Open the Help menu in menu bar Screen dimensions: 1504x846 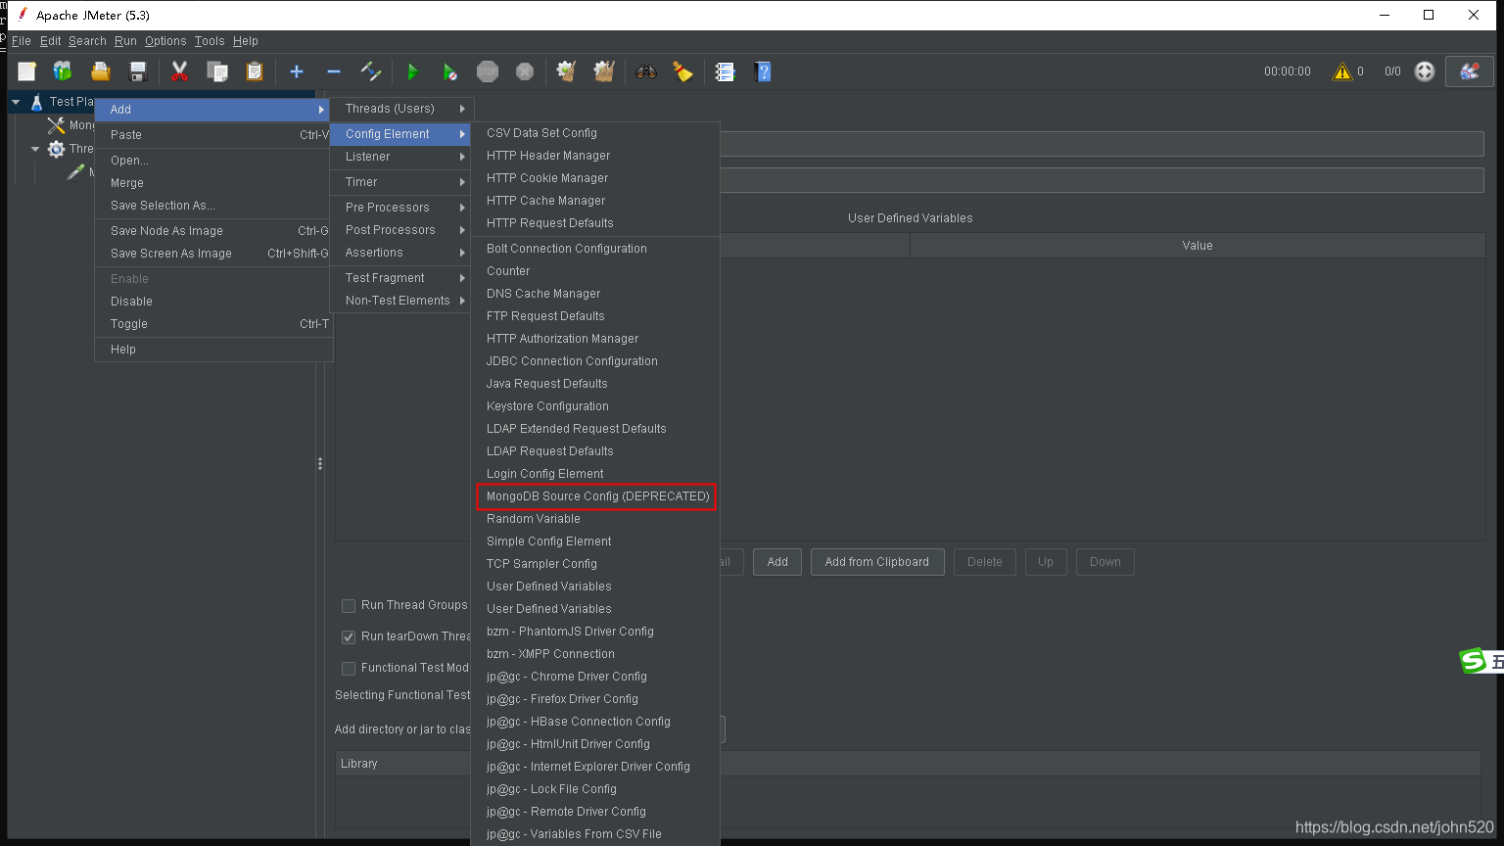[x=246, y=41]
